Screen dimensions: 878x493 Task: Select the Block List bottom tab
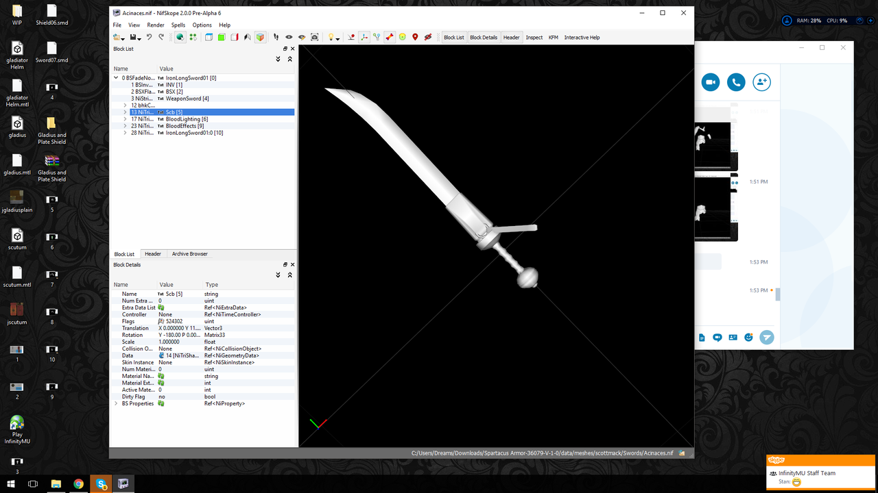click(x=124, y=254)
